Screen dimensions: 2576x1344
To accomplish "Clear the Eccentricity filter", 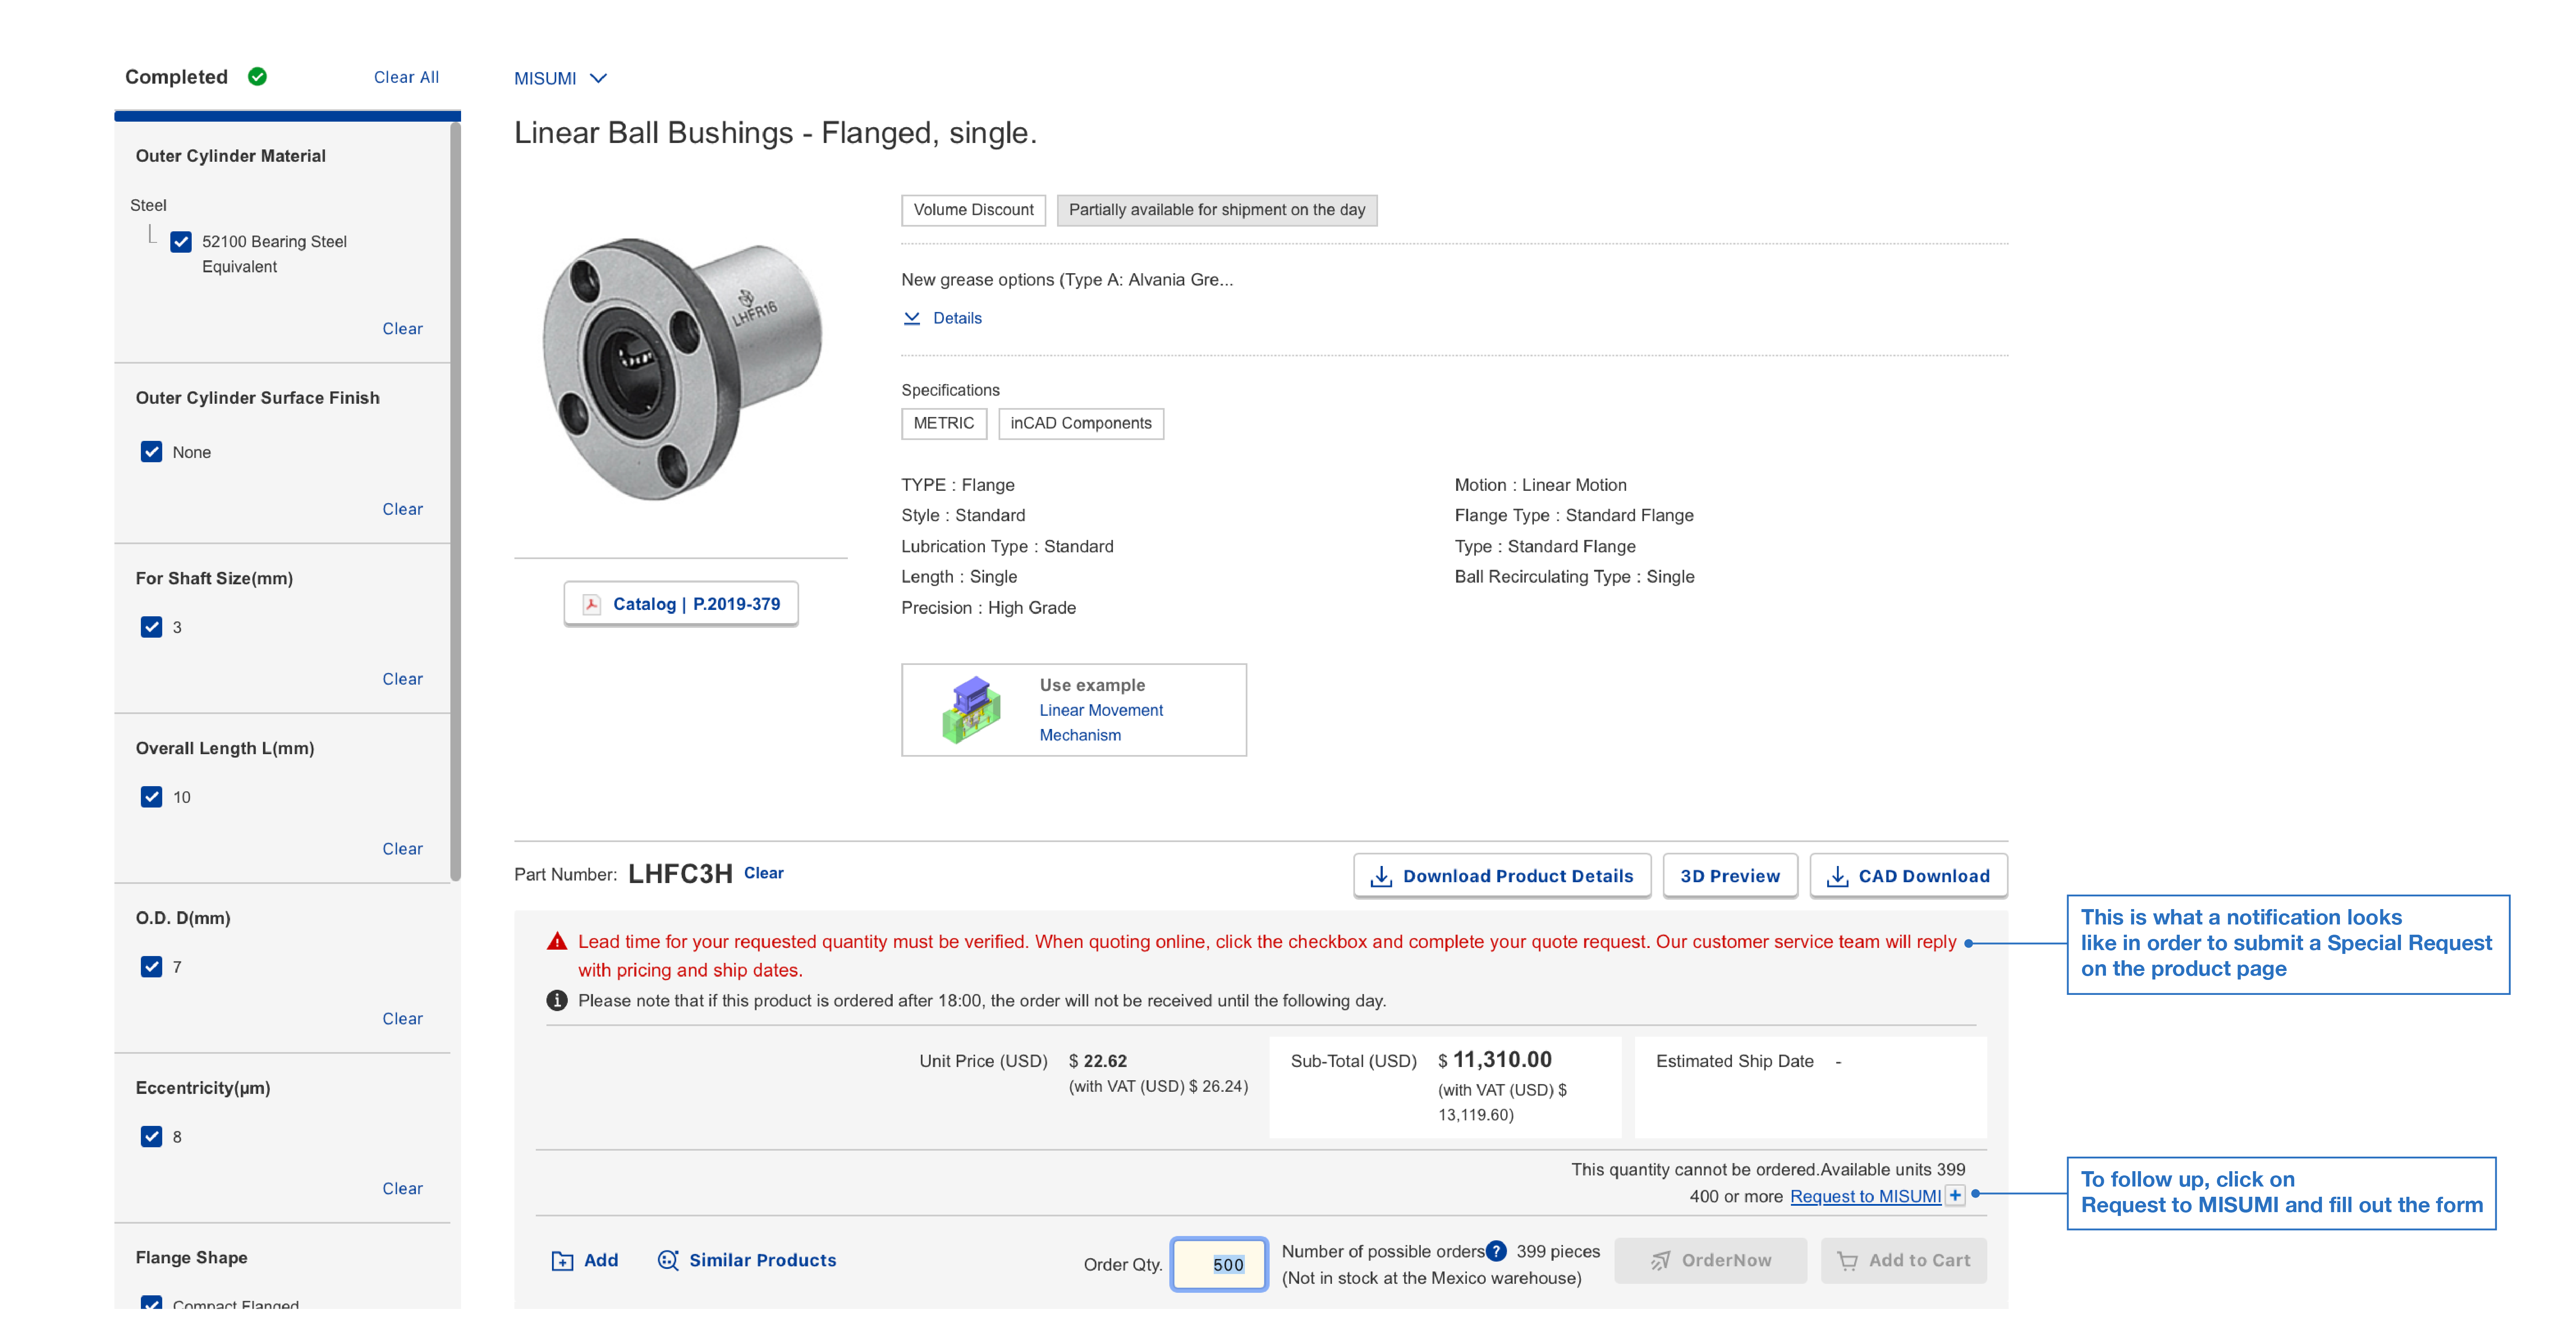I will 402,1189.
